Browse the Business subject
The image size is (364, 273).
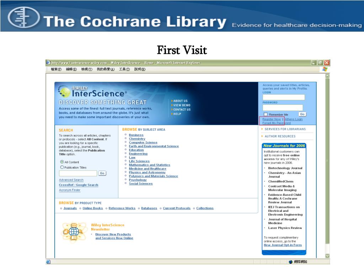[x=136, y=135]
